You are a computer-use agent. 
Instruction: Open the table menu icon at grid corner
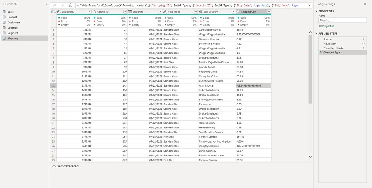coord(53,12)
